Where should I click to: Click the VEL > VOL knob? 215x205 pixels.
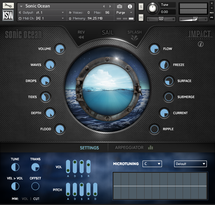click(x=15, y=186)
